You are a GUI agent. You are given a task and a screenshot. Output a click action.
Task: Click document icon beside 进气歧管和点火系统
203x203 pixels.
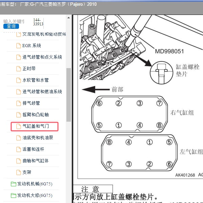19,57
